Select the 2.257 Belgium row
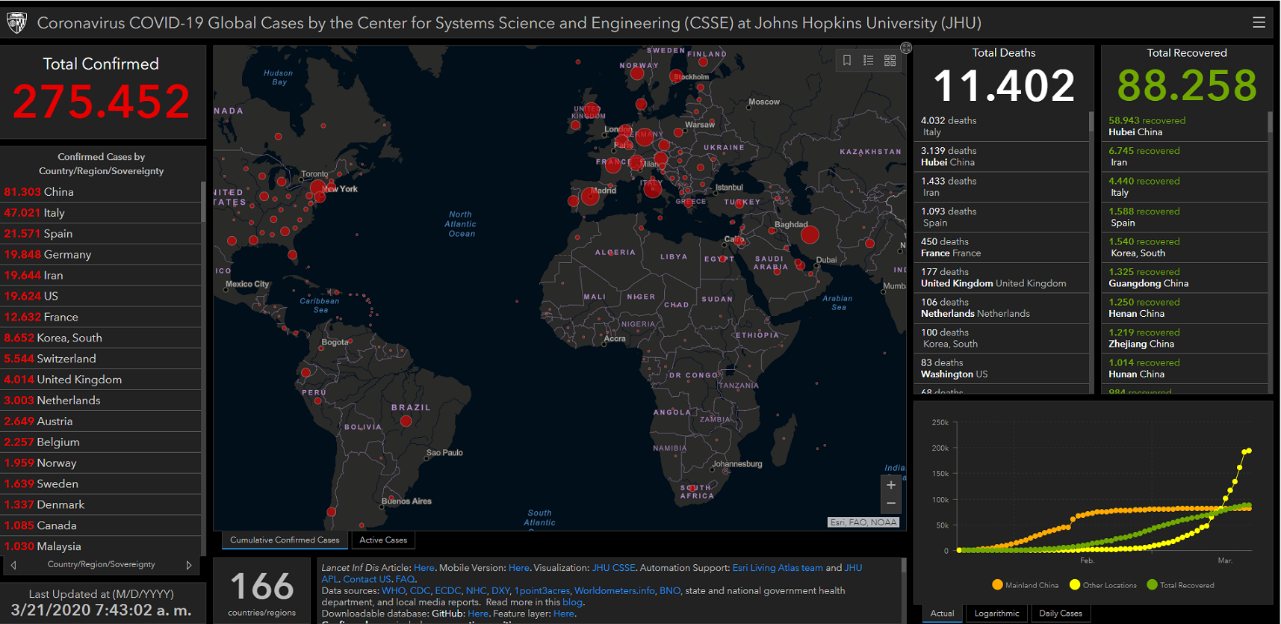1281x624 pixels. (x=101, y=443)
